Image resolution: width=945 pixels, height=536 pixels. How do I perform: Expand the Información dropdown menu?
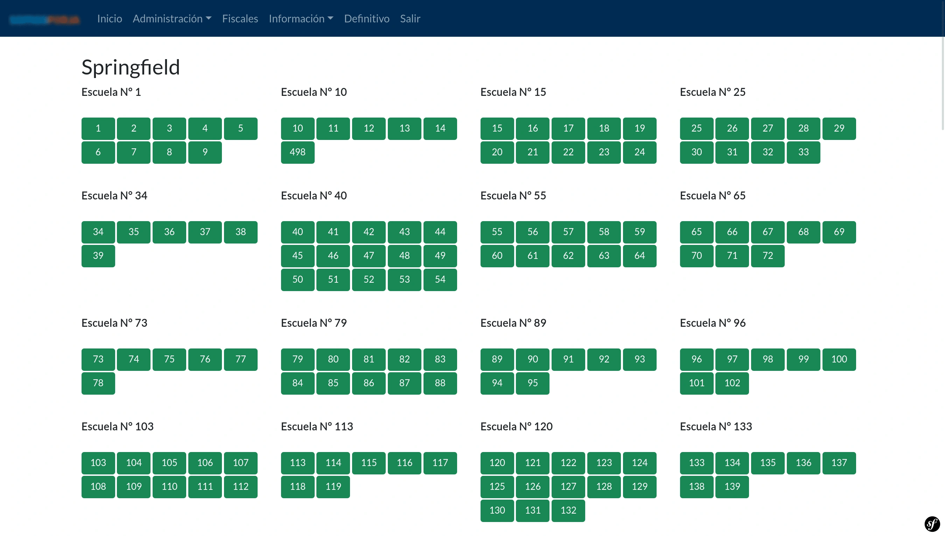(301, 19)
